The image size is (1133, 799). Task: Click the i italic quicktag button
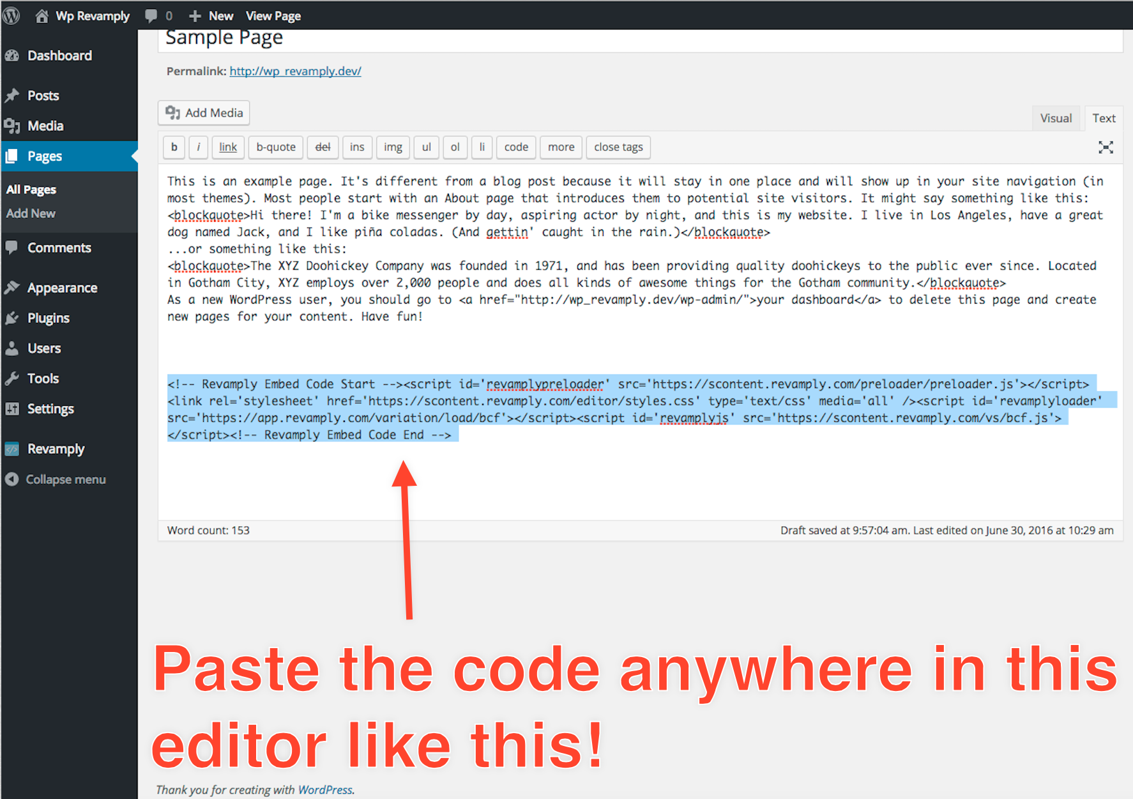[x=198, y=147]
